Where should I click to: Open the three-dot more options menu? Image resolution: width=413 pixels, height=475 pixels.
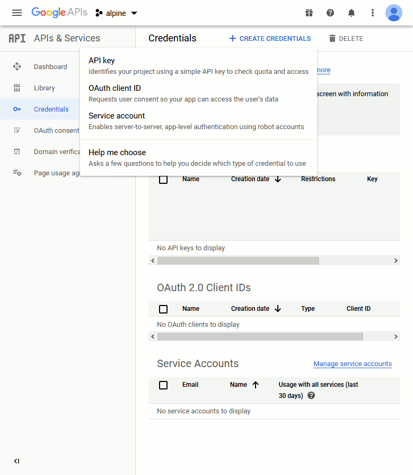373,13
